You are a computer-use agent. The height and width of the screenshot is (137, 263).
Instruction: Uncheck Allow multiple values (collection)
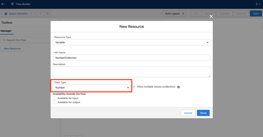[x=134, y=87]
